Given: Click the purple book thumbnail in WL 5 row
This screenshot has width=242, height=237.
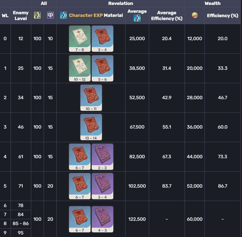Looking at the screenshot, I should coord(103,185).
